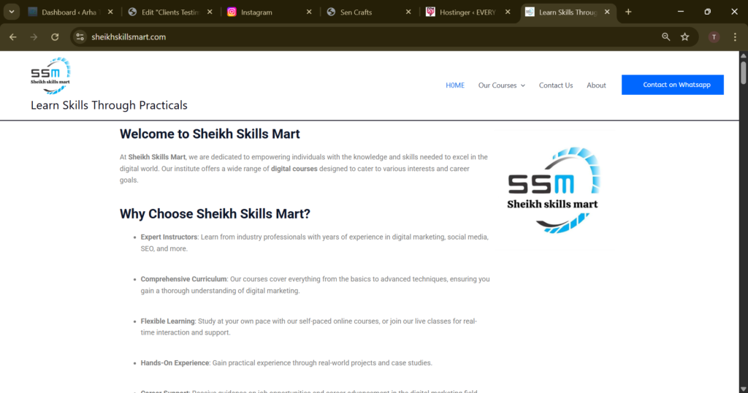Screen dimensions: 748x393
Task: Switch to the Hostinger ‹ EVERY tab
Action: coord(468,12)
